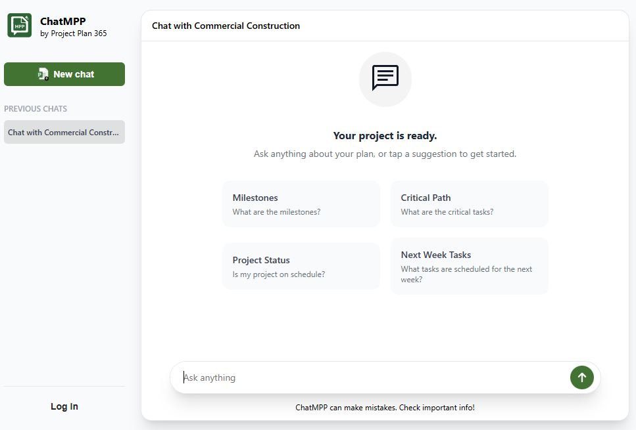
Task: Click 'What tasks are scheduled for the next week?' text
Action: 466,274
